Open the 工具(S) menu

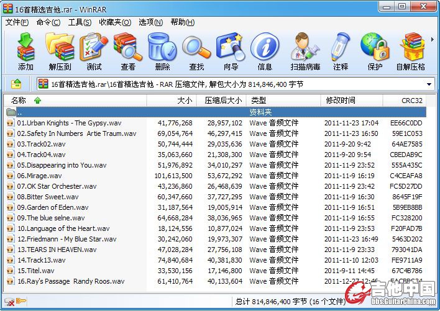(x=80, y=22)
